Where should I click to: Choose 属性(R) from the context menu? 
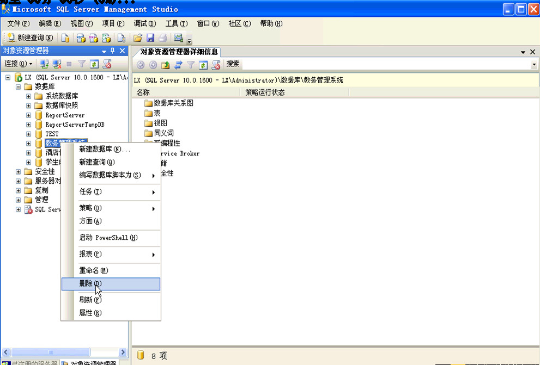click(x=111, y=313)
